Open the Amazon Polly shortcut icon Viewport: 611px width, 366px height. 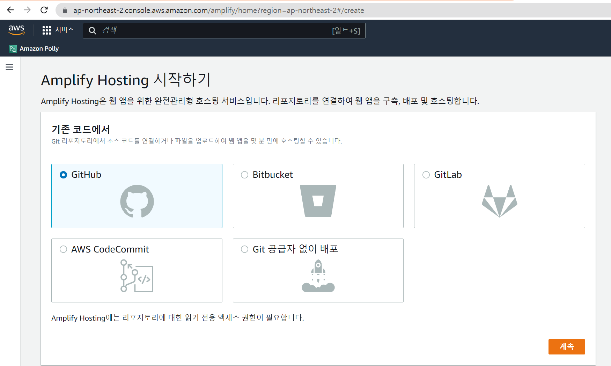[13, 49]
